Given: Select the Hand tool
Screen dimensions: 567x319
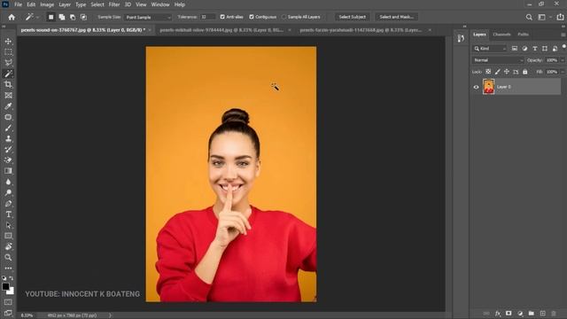Looking at the screenshot, I should click(8, 246).
